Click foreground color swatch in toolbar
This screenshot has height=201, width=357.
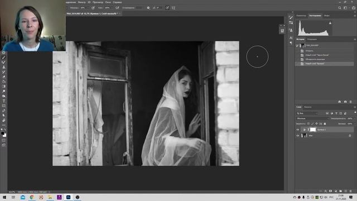click(2, 133)
